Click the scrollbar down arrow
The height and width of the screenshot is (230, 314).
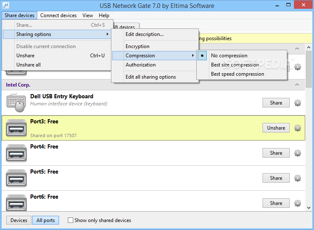click(309, 208)
